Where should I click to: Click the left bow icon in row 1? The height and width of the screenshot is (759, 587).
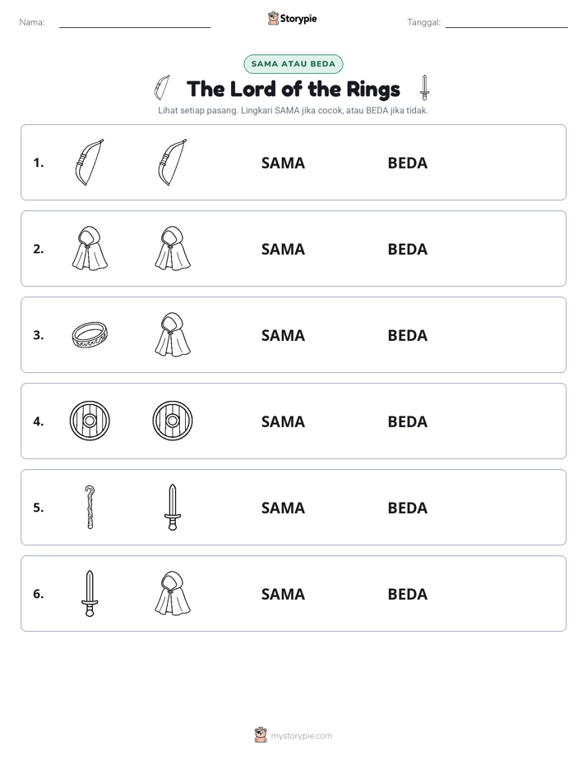click(90, 162)
